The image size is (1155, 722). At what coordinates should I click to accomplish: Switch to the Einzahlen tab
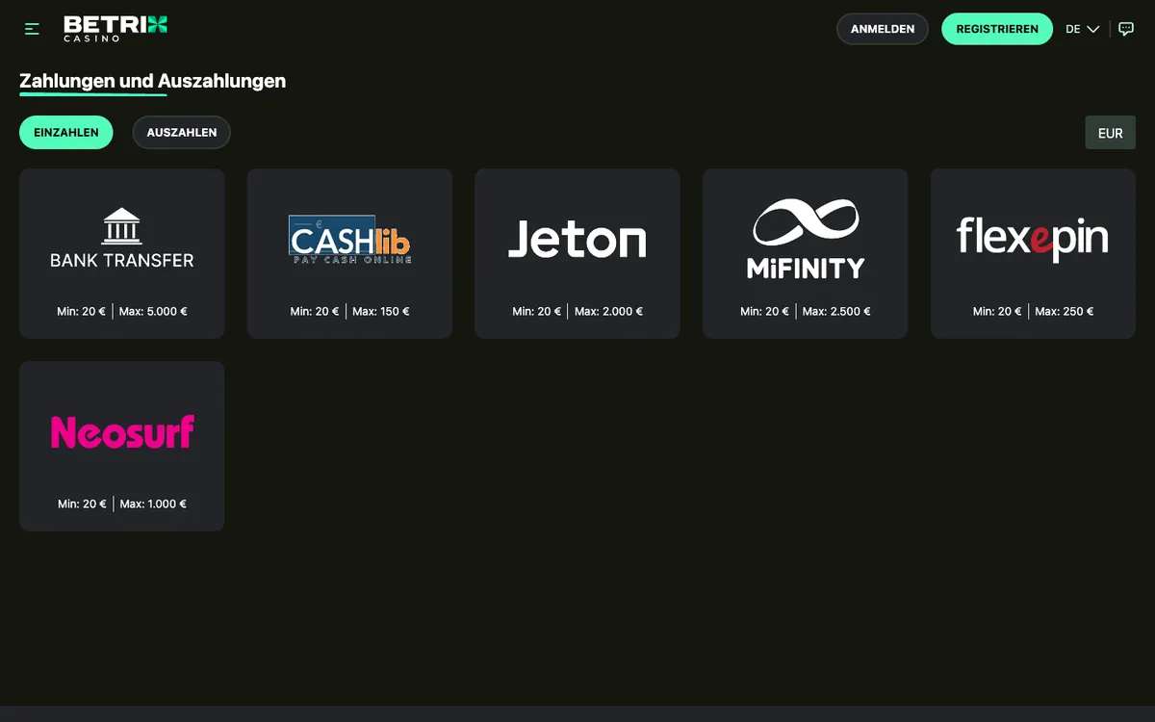point(66,133)
